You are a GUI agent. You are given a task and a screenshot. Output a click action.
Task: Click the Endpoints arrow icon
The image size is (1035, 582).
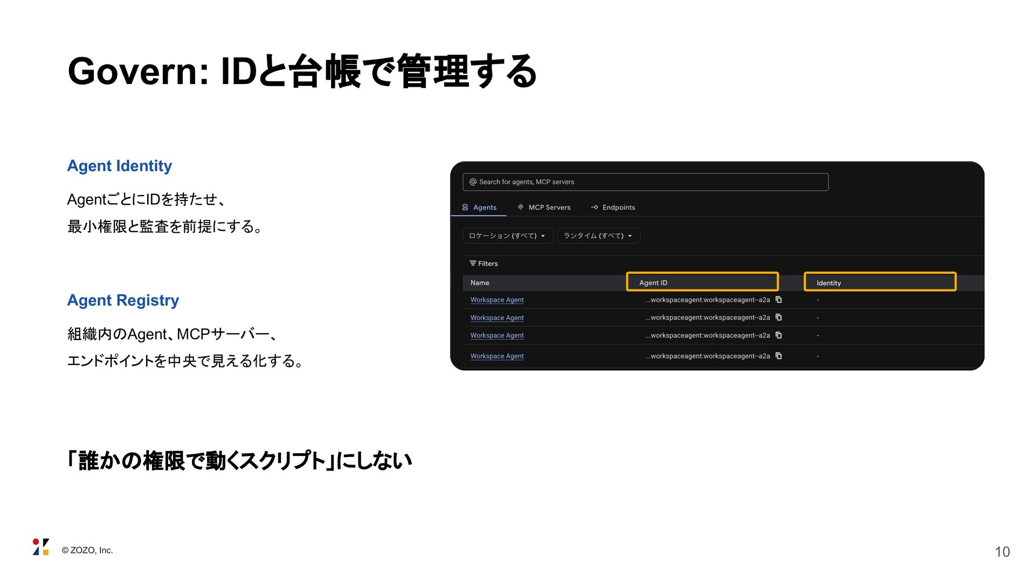click(x=595, y=207)
